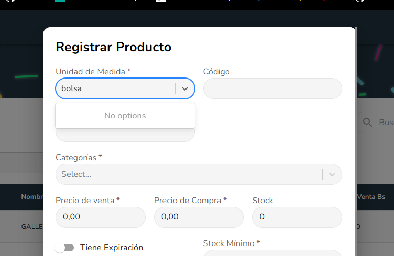The image size is (394, 256).
Task: Focus the Unidad de Medida field containing bolsa
Action: [x=115, y=88]
